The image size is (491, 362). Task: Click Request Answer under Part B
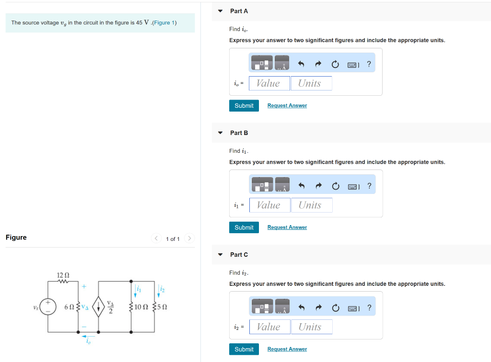[287, 227]
